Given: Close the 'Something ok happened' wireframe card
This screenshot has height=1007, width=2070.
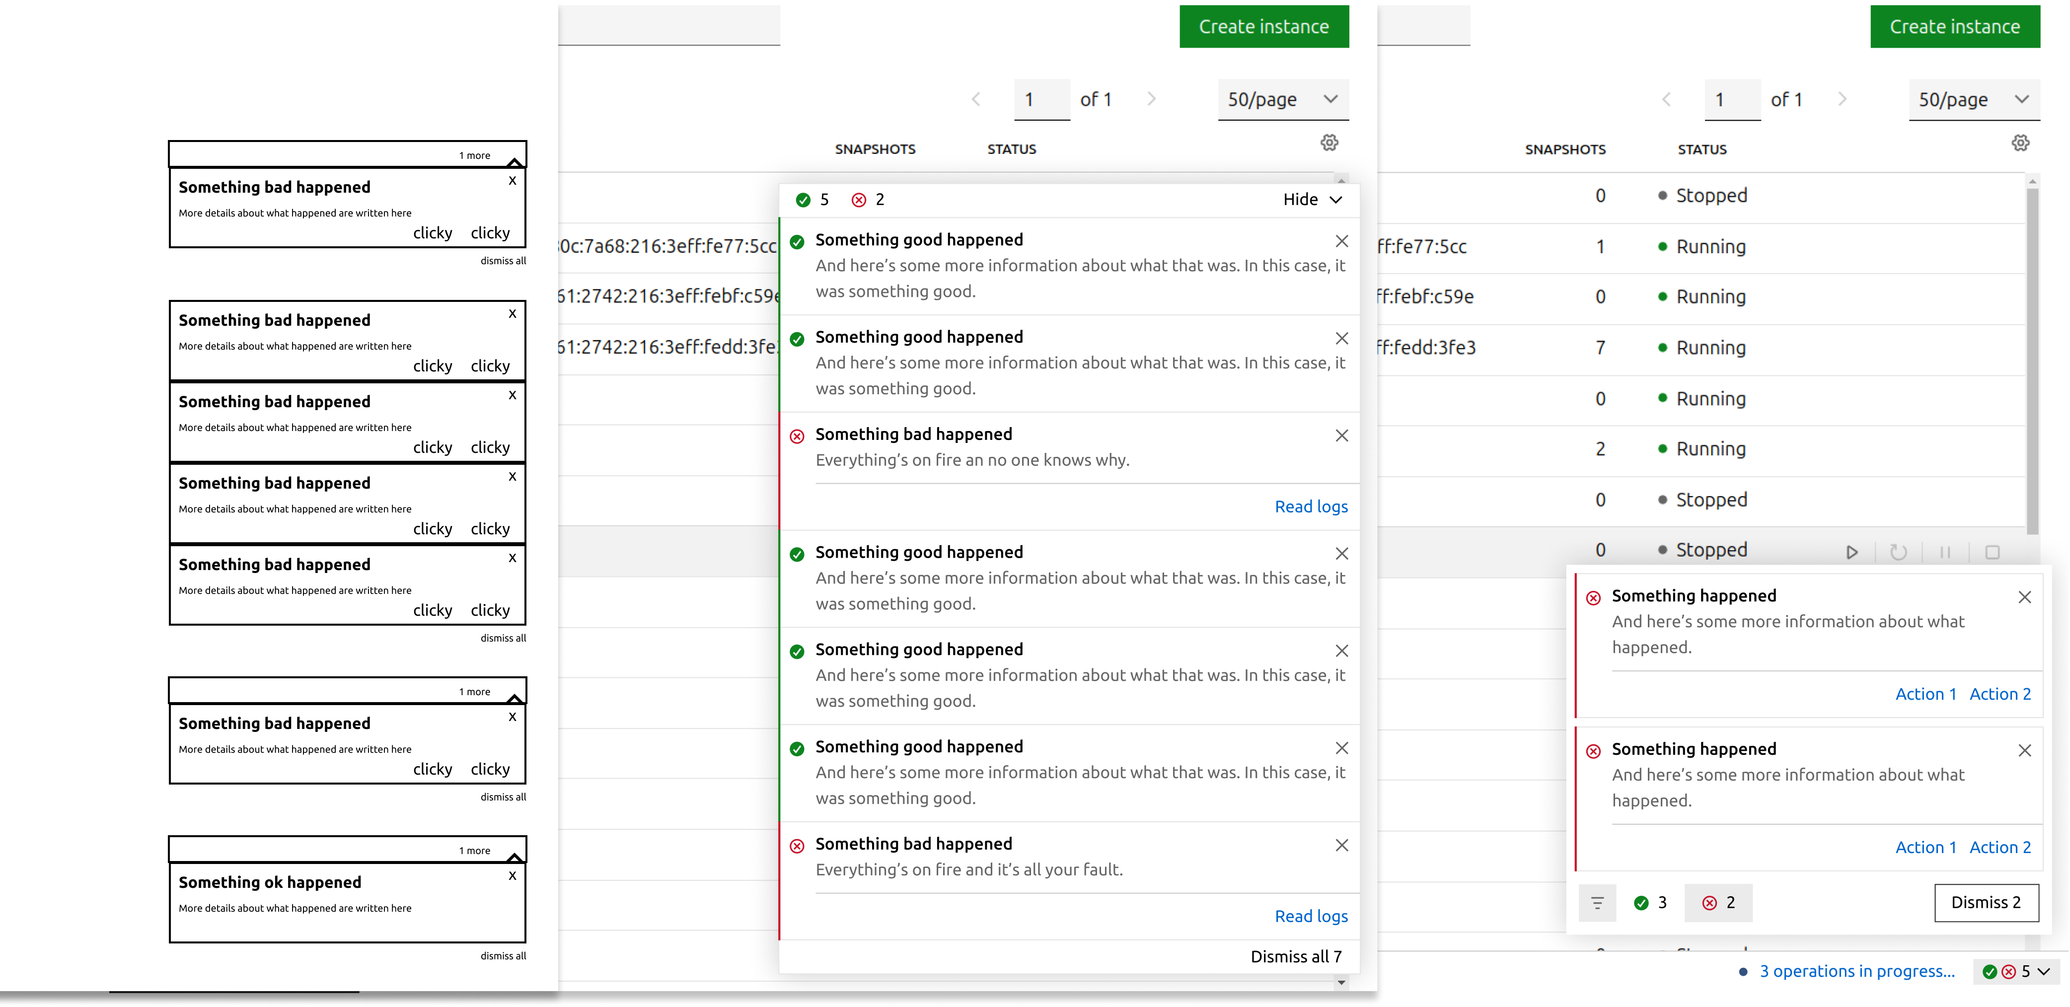Looking at the screenshot, I should pyautogui.click(x=512, y=876).
